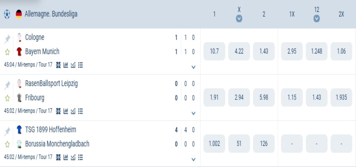Expand more markets for Cologne match

point(193,67)
